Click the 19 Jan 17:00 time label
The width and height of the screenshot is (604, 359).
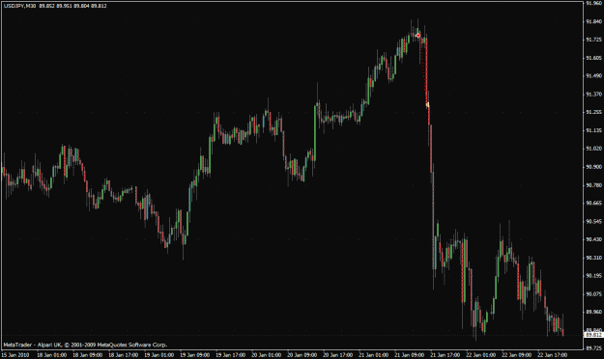coord(230,355)
